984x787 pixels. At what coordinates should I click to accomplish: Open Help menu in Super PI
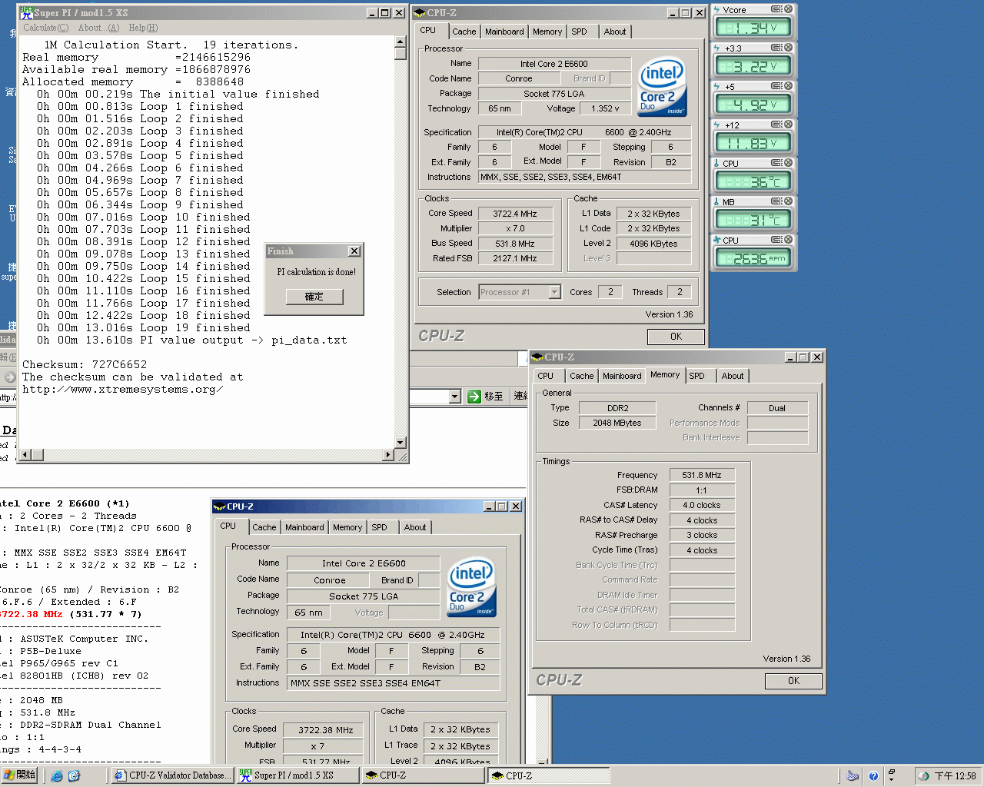[143, 28]
